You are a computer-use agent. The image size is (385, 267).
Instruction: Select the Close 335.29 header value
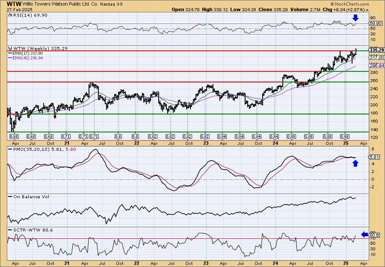coord(273,9)
